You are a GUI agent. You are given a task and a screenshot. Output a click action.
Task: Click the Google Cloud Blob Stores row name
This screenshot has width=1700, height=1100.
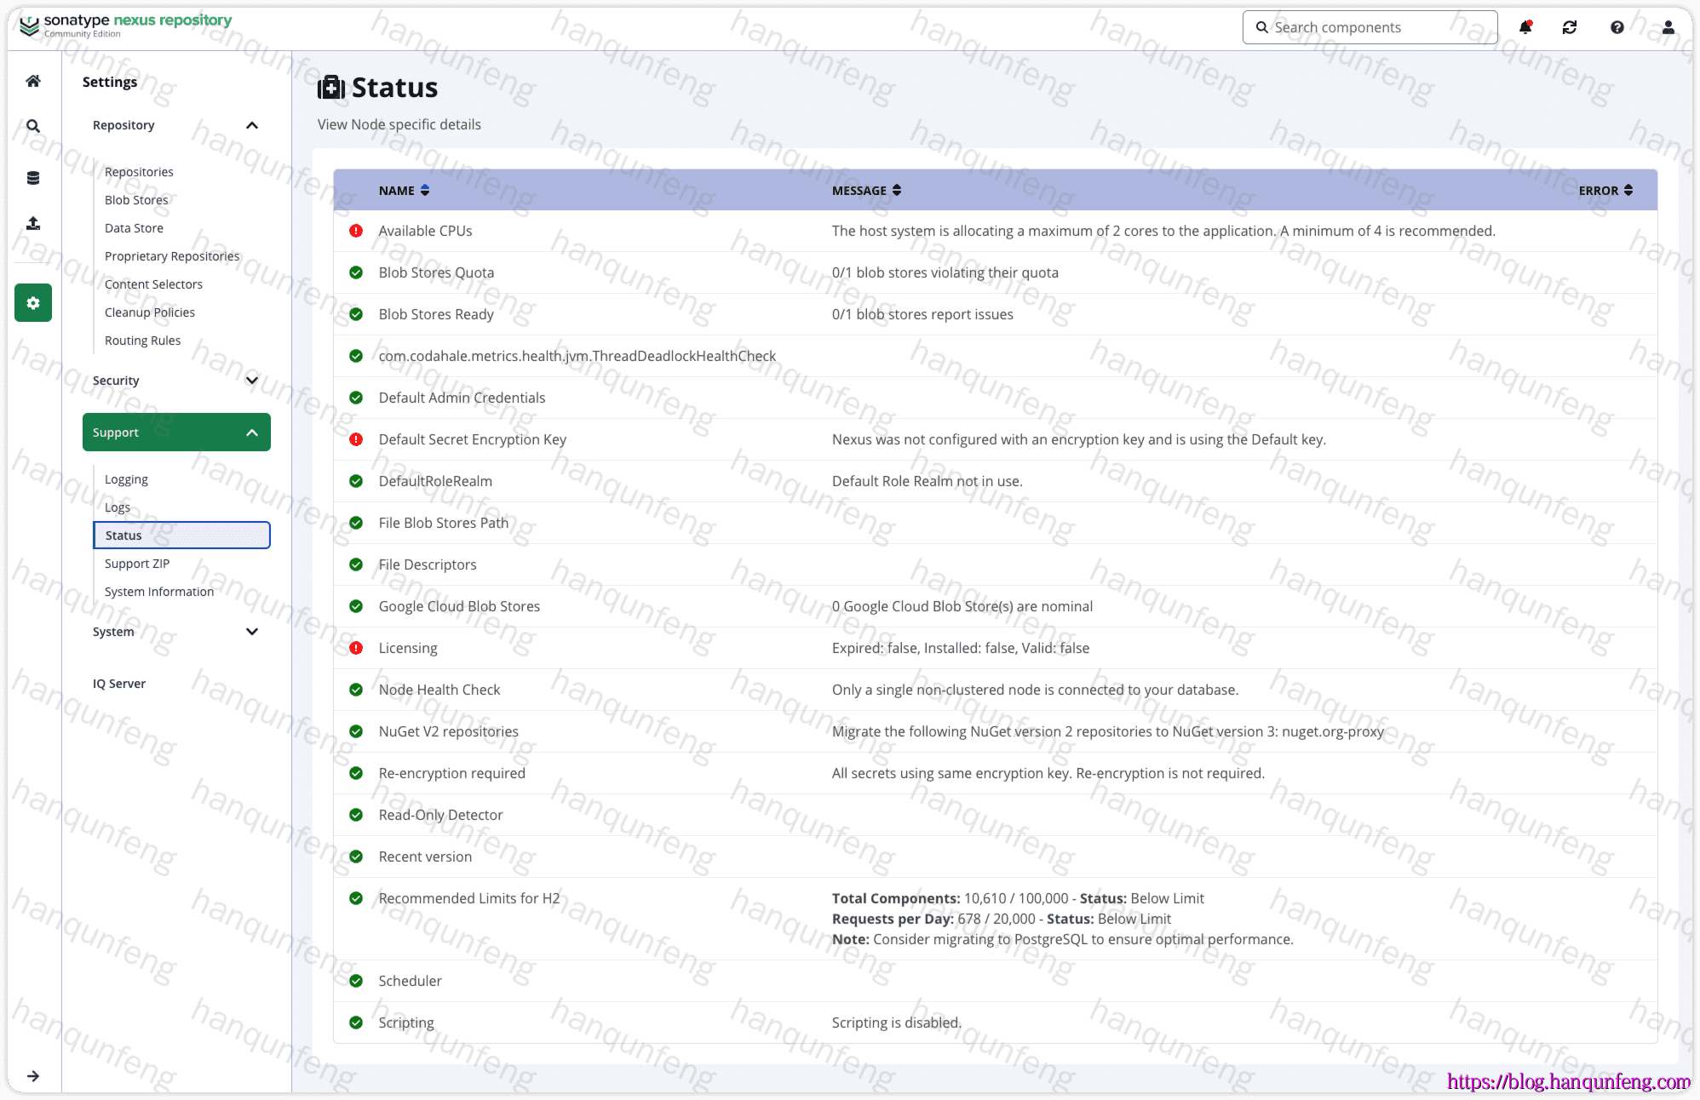point(459,606)
